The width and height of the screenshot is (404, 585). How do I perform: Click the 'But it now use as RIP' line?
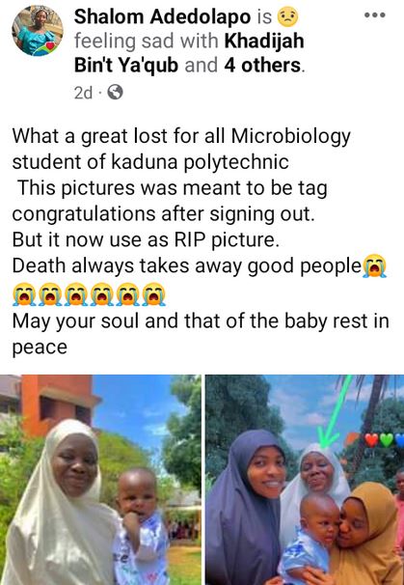click(146, 240)
